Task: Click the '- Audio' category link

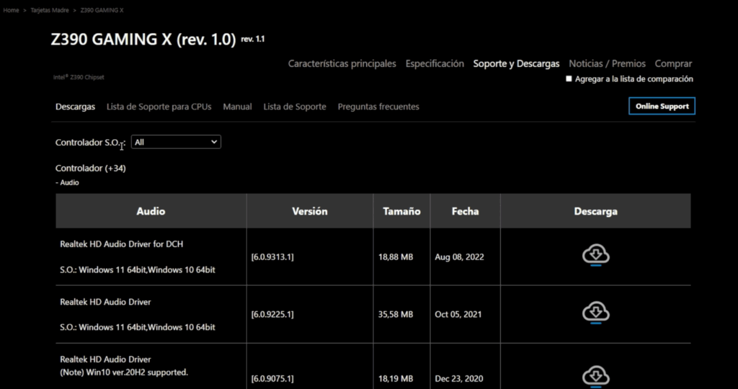Action: 67,182
